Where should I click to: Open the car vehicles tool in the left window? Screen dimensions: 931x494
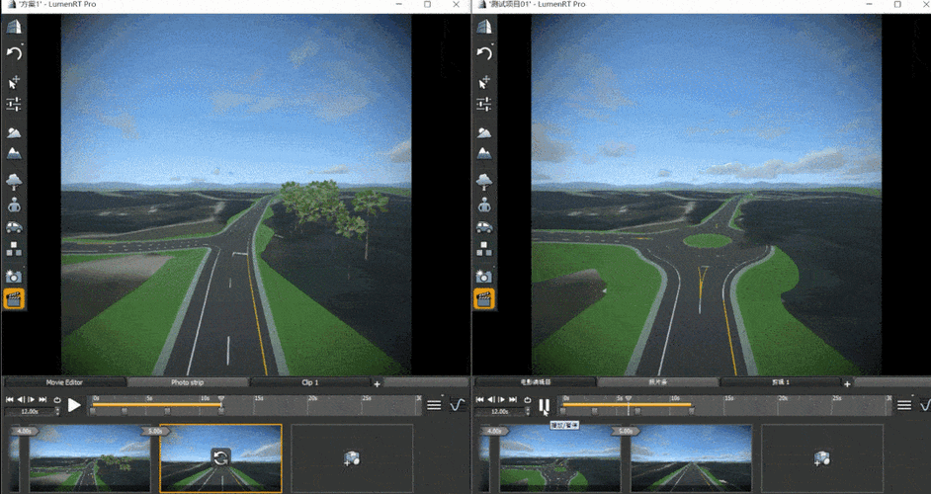14,227
